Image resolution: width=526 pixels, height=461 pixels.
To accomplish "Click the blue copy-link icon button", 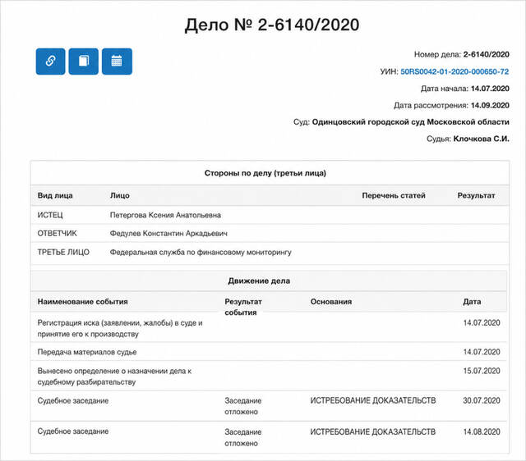I will 50,62.
